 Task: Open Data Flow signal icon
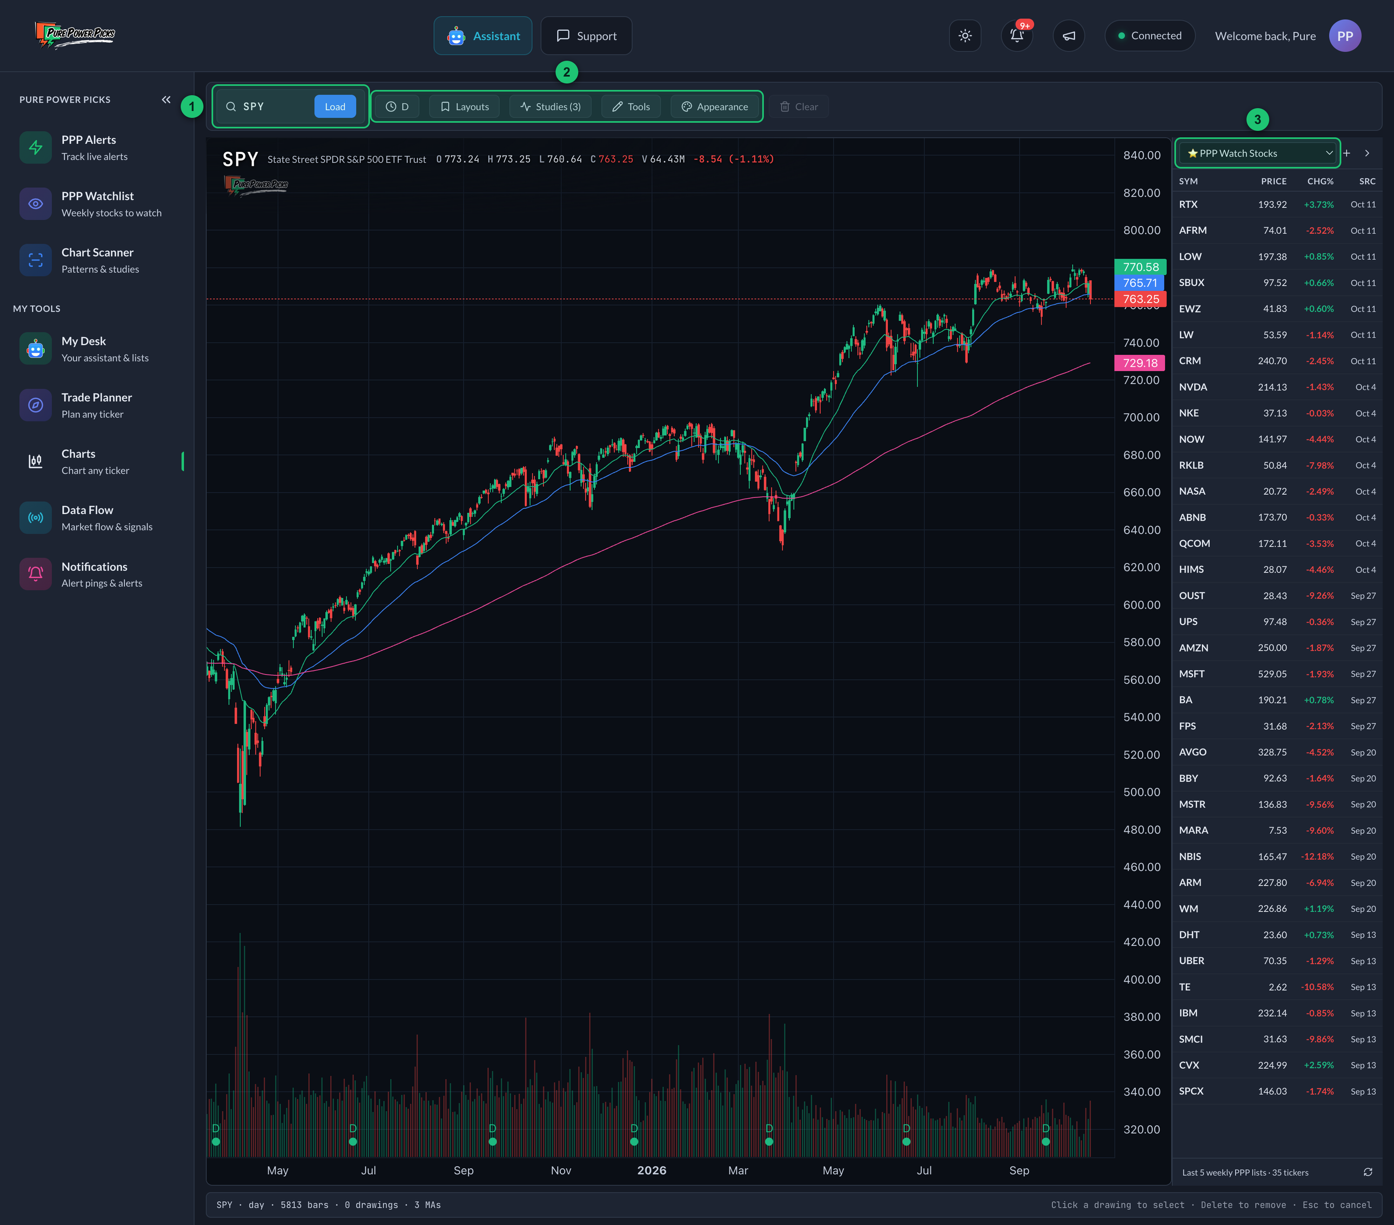pos(36,518)
